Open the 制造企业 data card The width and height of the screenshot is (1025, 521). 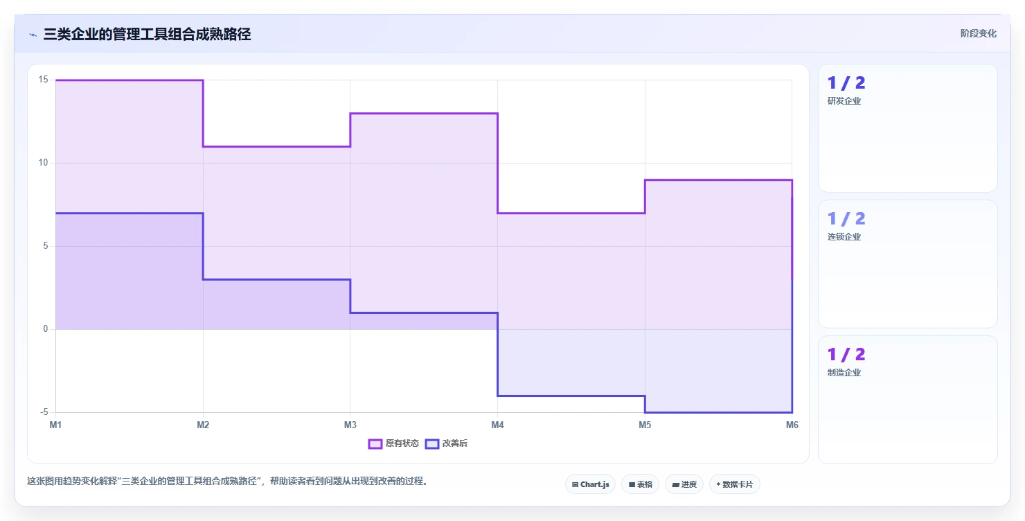907,400
